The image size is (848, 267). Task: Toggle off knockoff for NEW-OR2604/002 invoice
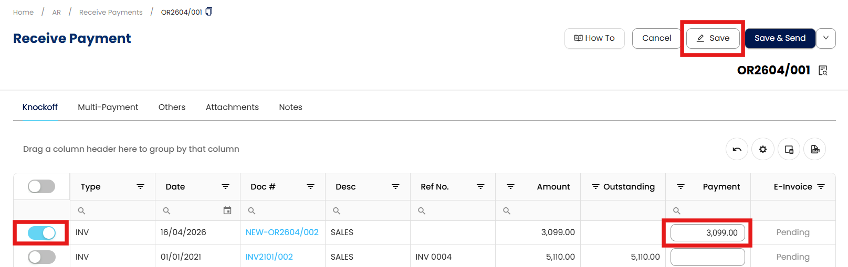pos(41,232)
